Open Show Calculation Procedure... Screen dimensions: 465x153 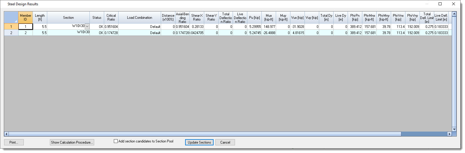(x=72, y=142)
